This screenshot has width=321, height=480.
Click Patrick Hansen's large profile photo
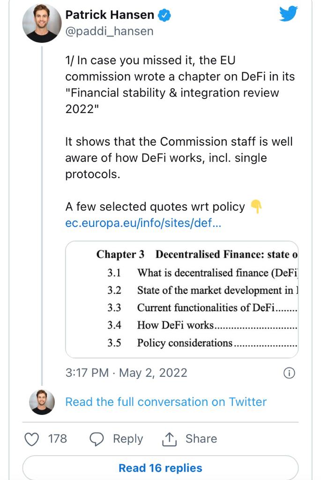pos(42,23)
